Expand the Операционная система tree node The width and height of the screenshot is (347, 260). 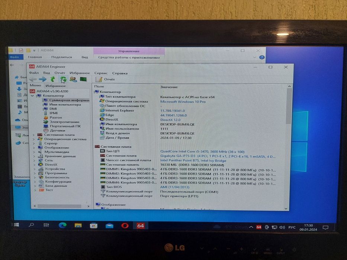(x=33, y=139)
